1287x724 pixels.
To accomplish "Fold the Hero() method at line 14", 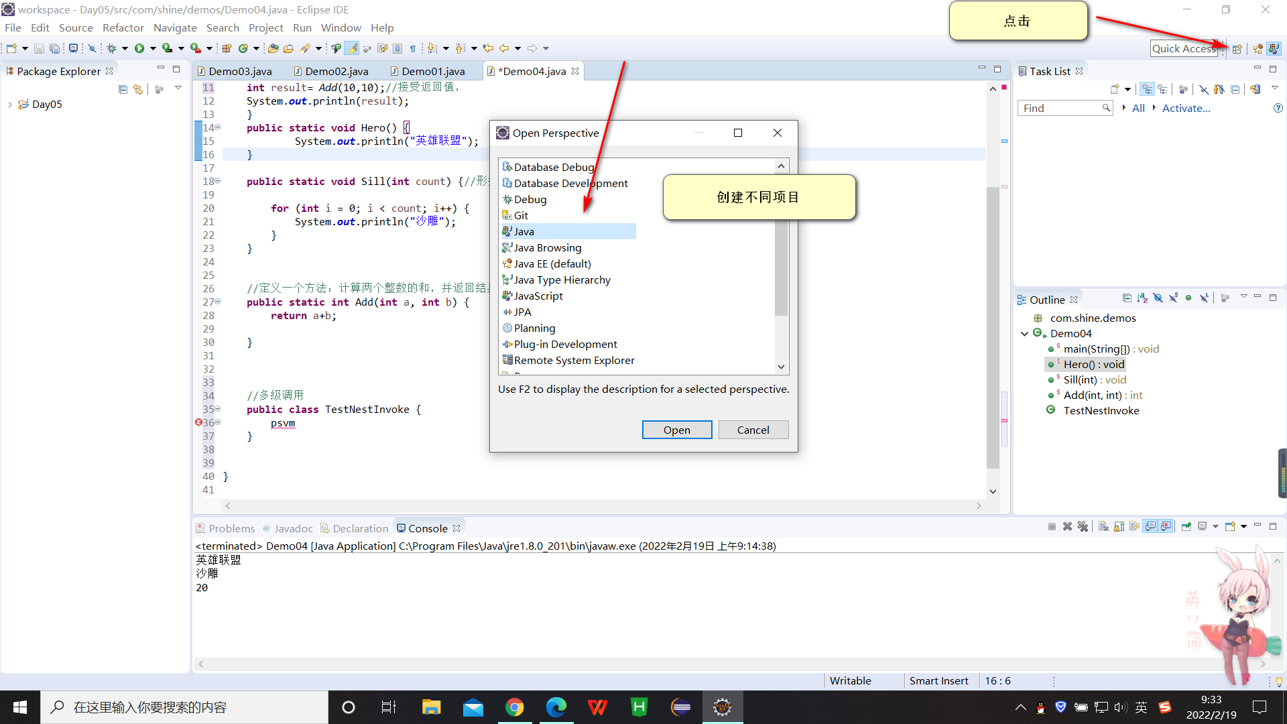I will tap(217, 127).
